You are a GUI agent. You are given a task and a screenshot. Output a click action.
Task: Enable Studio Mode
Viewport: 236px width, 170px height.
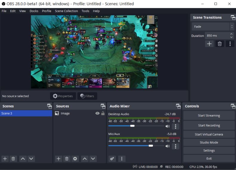coord(209,142)
